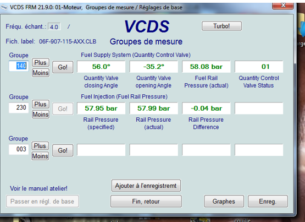305x222 pixels.
Task: Increase group 230 with Plus
Action: tap(41, 104)
